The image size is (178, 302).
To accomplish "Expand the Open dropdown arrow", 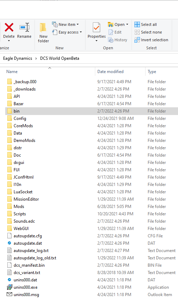I will (x=127, y=24).
